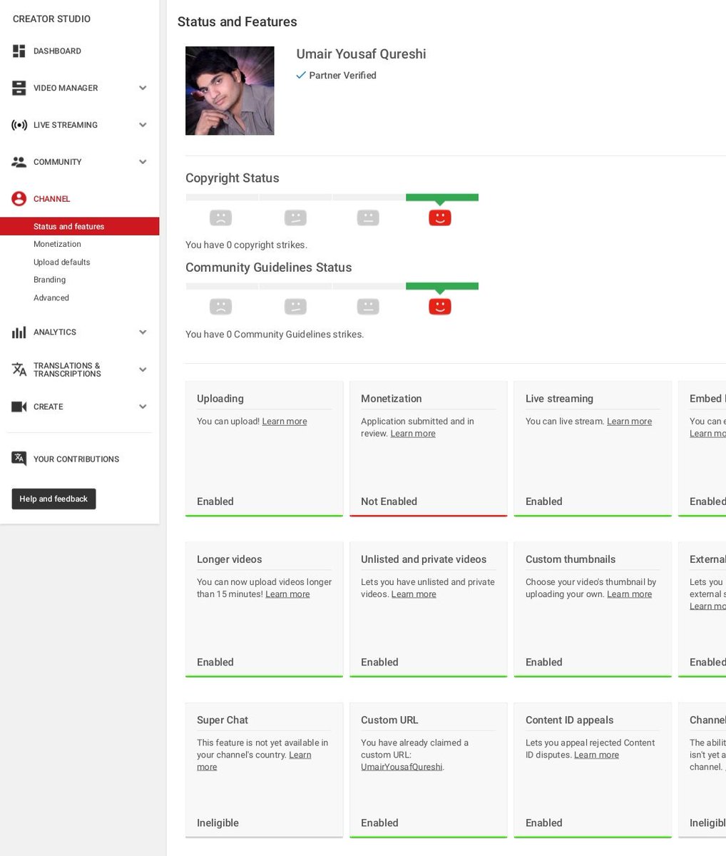Screen dimensions: 726x856
Task: Expand the Create section chevron
Action: pyautogui.click(x=143, y=407)
